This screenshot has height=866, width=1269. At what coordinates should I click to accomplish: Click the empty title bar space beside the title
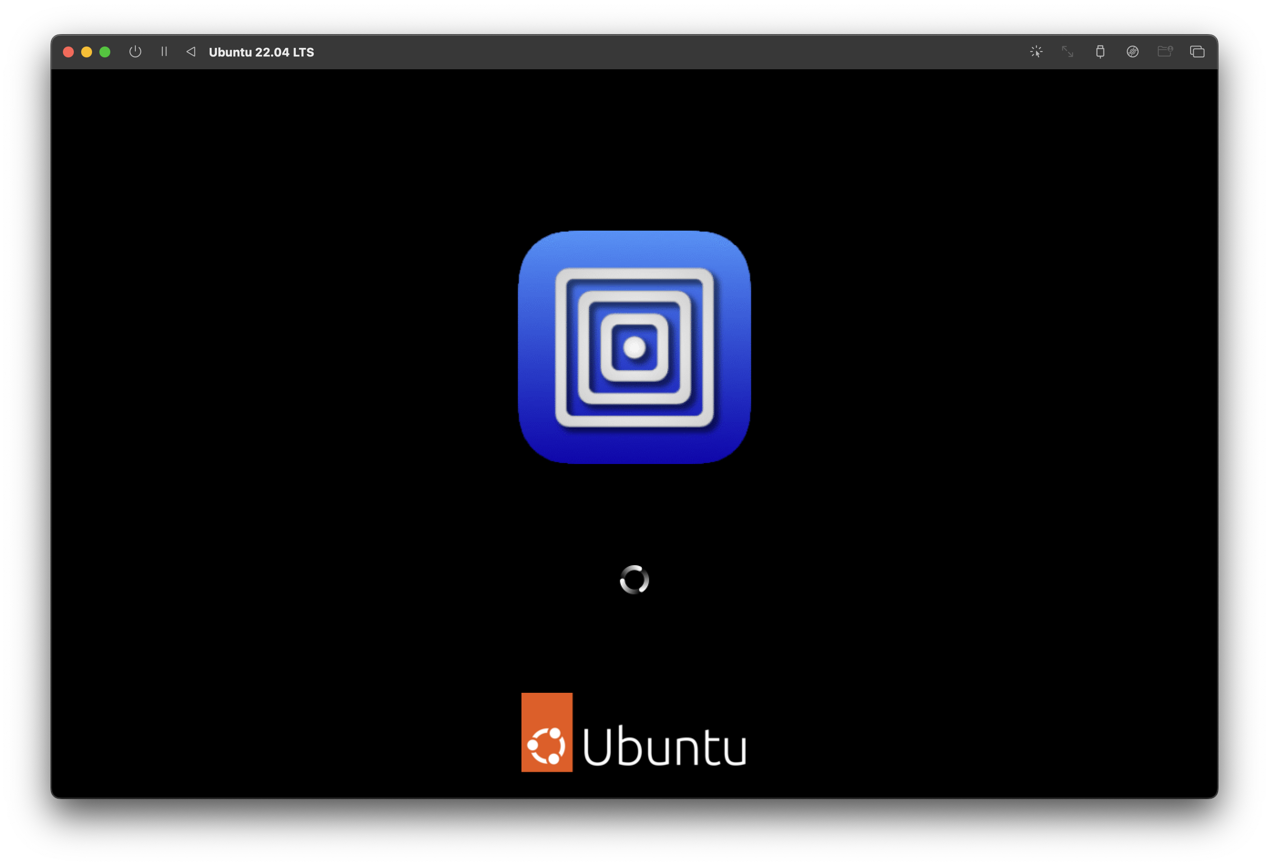click(655, 52)
